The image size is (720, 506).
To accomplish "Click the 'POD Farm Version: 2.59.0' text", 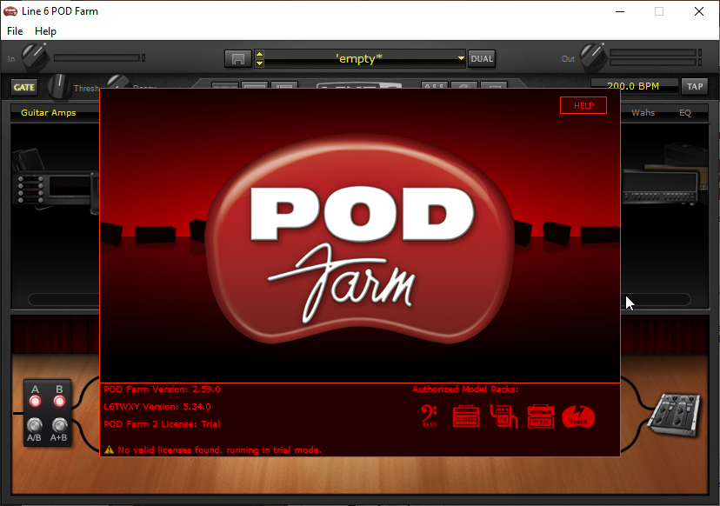I will [162, 389].
